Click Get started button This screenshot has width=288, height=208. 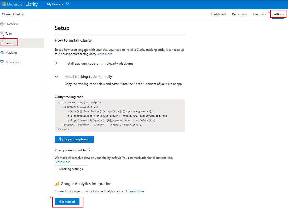(x=67, y=202)
